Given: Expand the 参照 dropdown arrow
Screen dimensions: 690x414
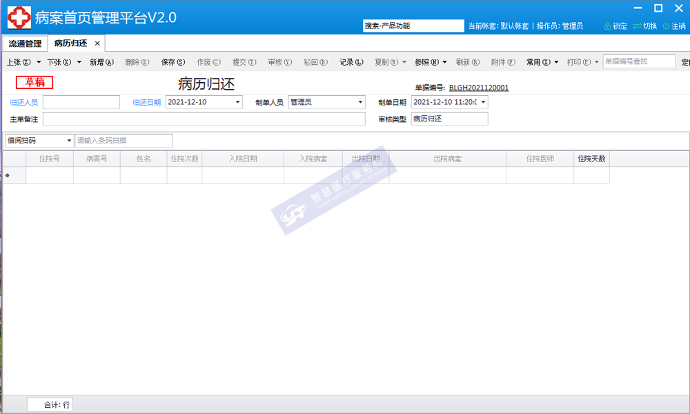Looking at the screenshot, I should 445,62.
